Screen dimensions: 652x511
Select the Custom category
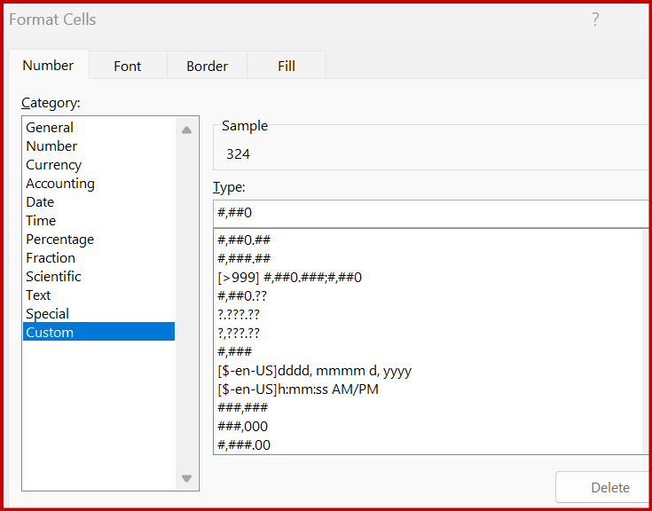tap(99, 332)
